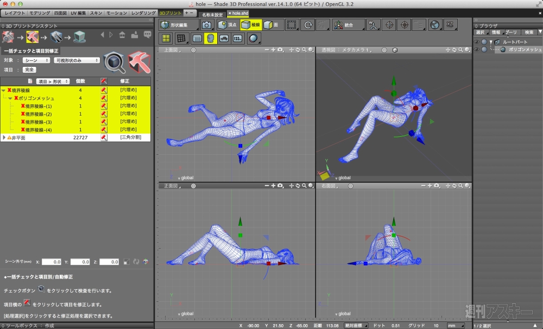Toggle visibility eye for ポリゴンメッシュ
Screen dimensions: 543x329
point(476,49)
